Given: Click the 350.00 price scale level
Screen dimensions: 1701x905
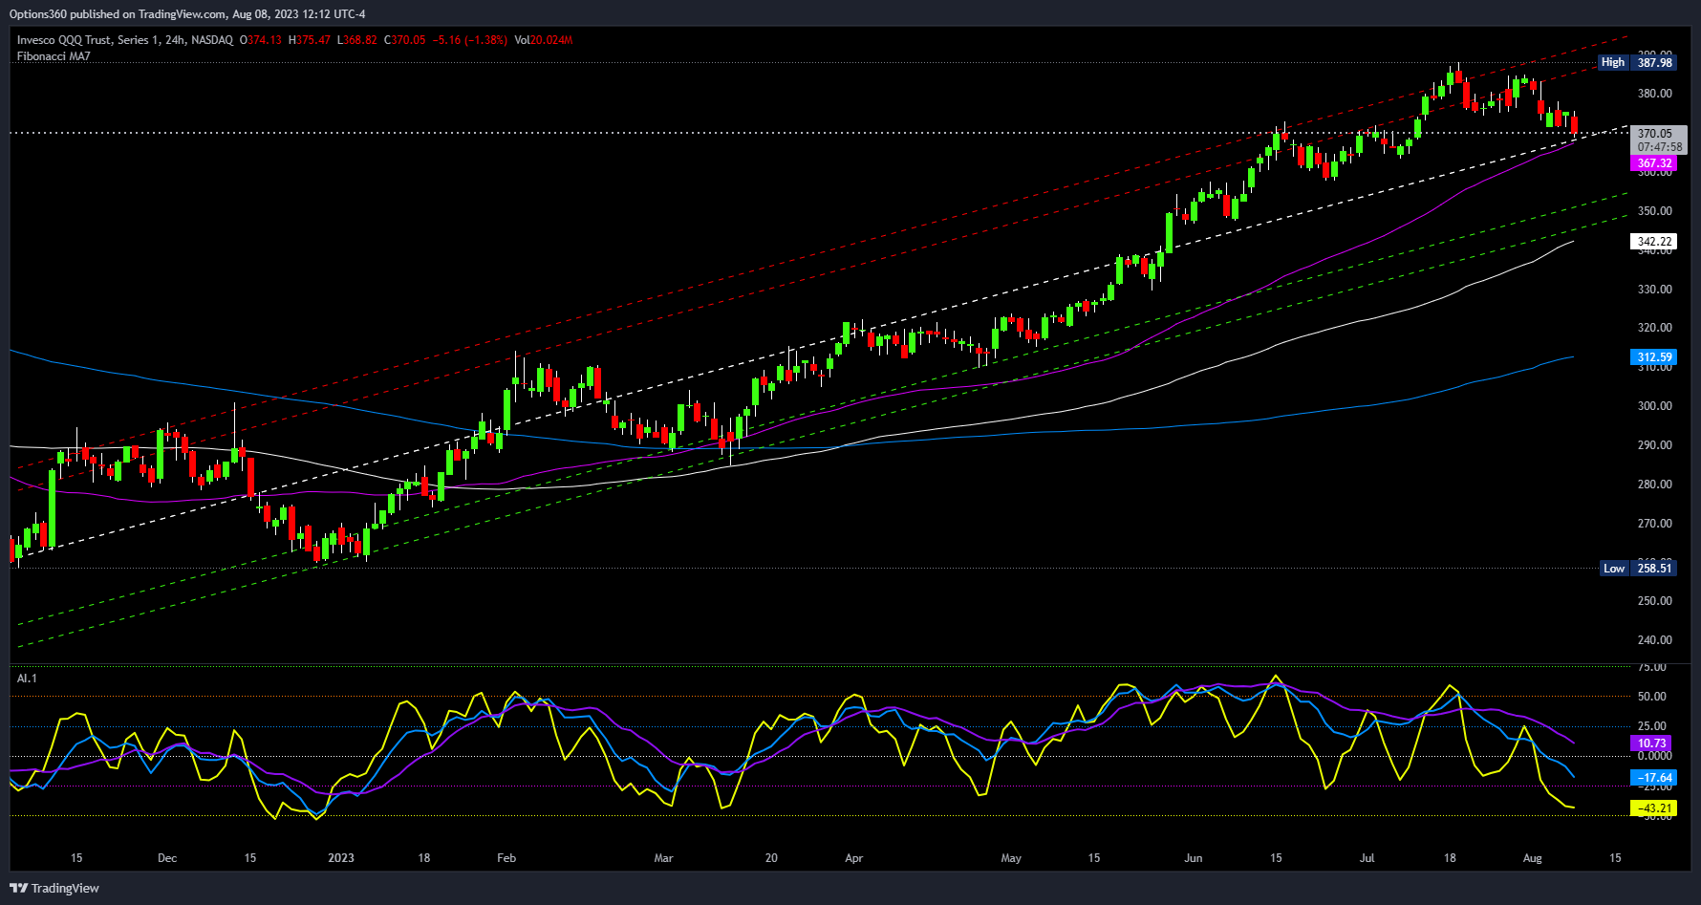Looking at the screenshot, I should (x=1655, y=211).
